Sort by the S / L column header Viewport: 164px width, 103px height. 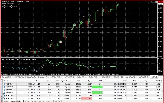[90, 81]
